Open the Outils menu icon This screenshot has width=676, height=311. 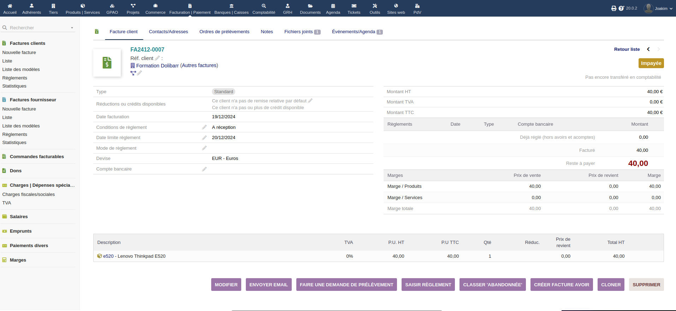(375, 6)
